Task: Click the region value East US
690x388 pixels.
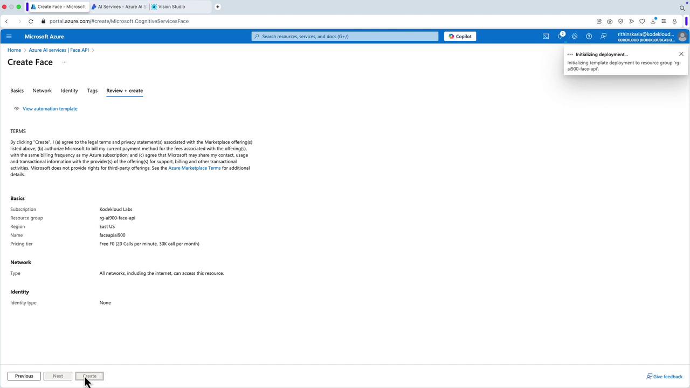Action: click(x=107, y=227)
